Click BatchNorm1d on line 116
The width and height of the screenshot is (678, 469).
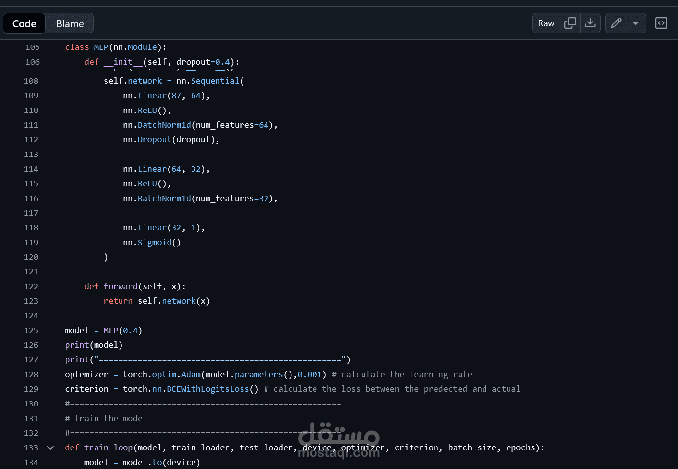pyautogui.click(x=164, y=198)
